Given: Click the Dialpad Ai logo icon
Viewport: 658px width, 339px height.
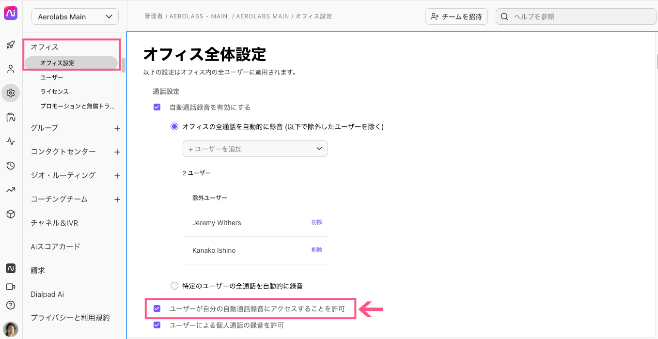Looking at the screenshot, I should coord(11,14).
